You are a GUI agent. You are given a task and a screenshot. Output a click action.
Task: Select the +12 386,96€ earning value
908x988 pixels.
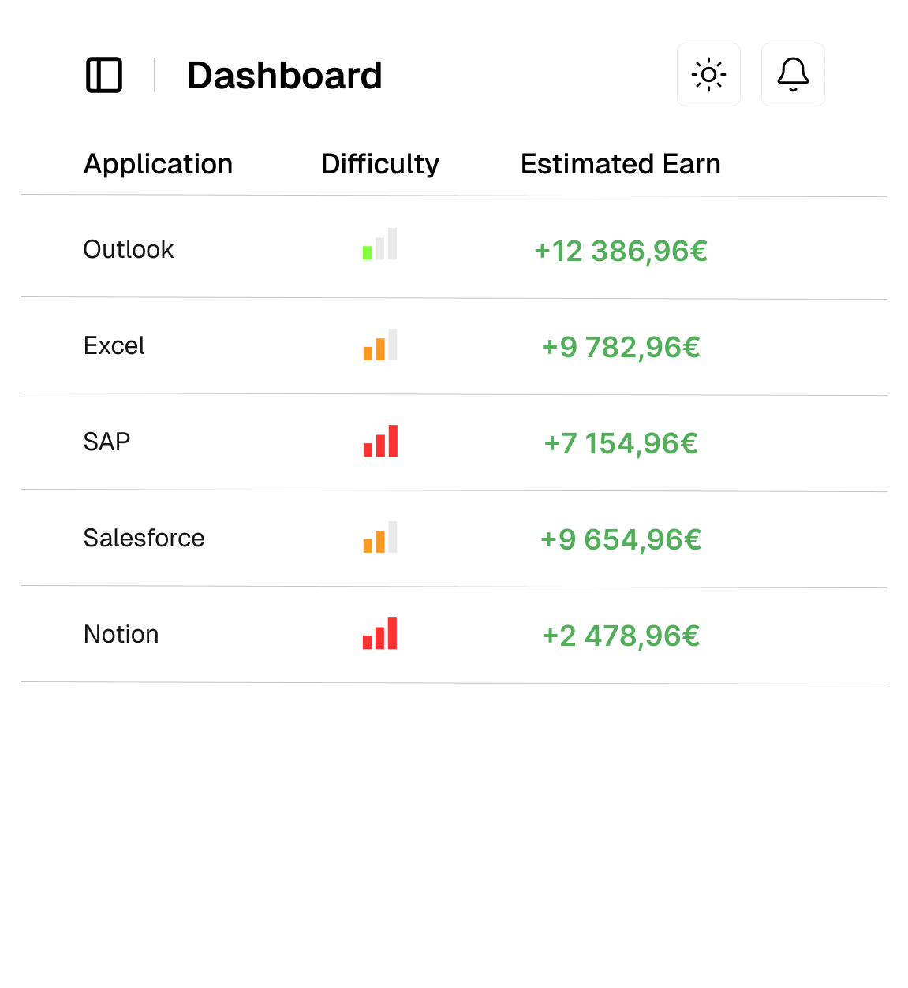point(621,251)
